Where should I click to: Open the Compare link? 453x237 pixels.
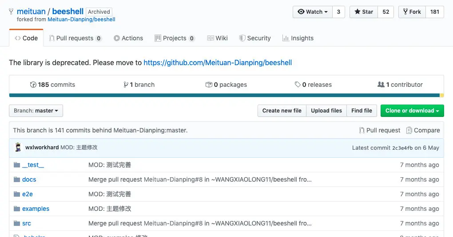(x=423, y=130)
